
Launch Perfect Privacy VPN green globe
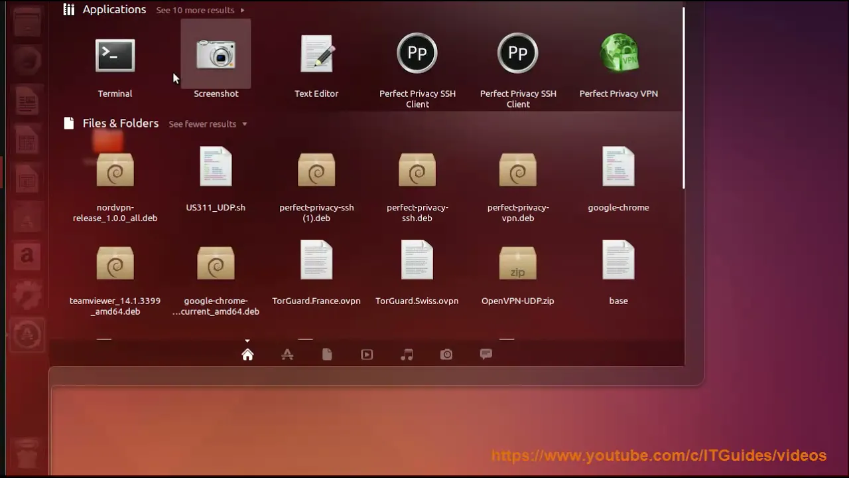coord(619,53)
